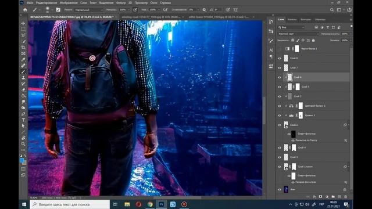Toggle visibility of Уровни 1 layer
The image size is (372, 209).
(x=280, y=116)
